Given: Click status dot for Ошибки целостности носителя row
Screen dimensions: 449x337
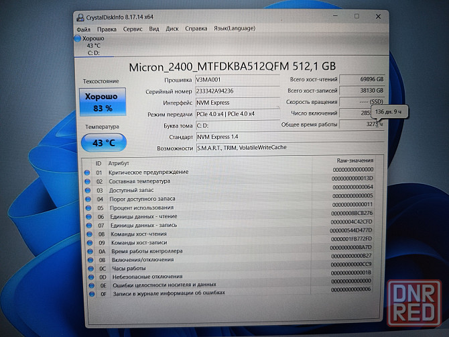Looking at the screenshot, I should click(x=91, y=285).
